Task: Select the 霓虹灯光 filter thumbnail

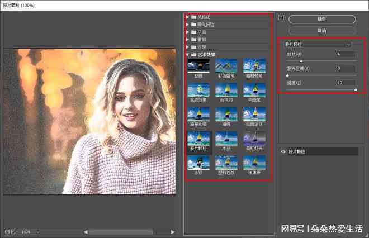Action: coord(254,139)
